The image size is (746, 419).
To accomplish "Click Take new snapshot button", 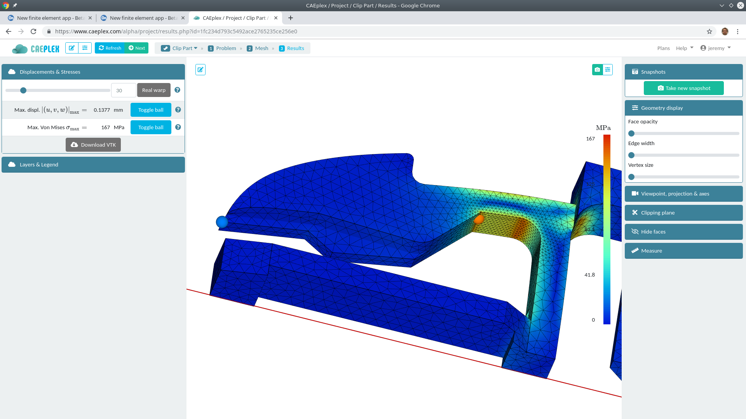I will point(684,88).
